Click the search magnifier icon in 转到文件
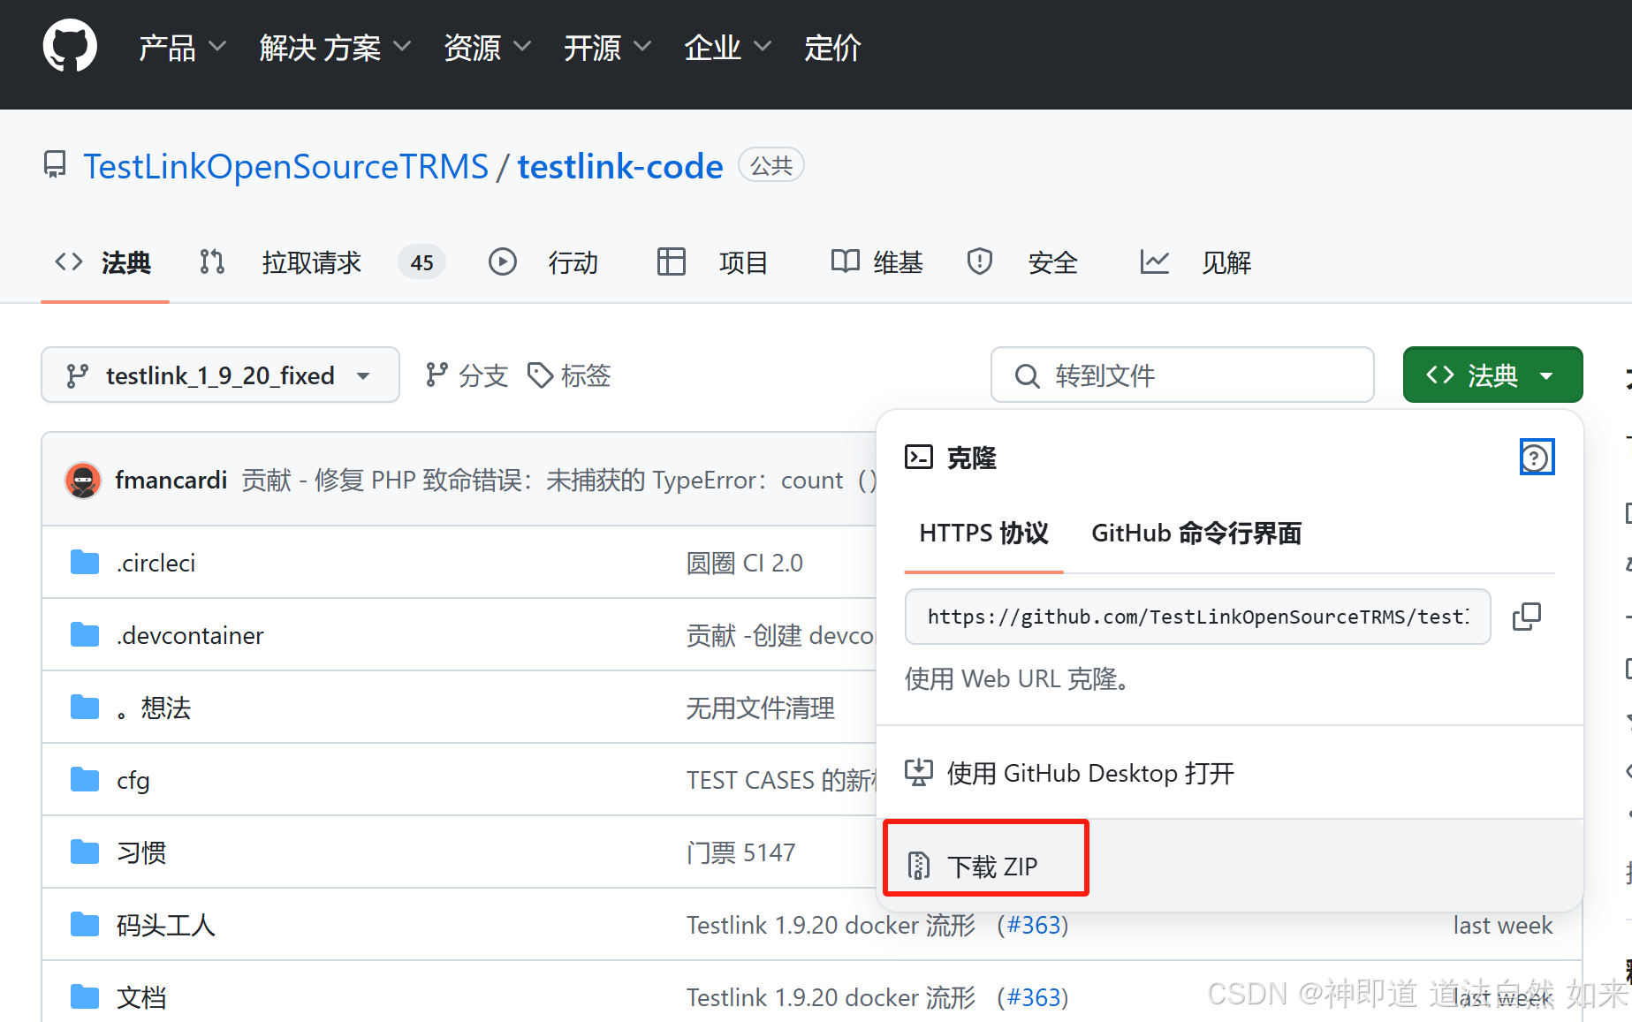This screenshot has width=1632, height=1022. pyautogui.click(x=1027, y=376)
